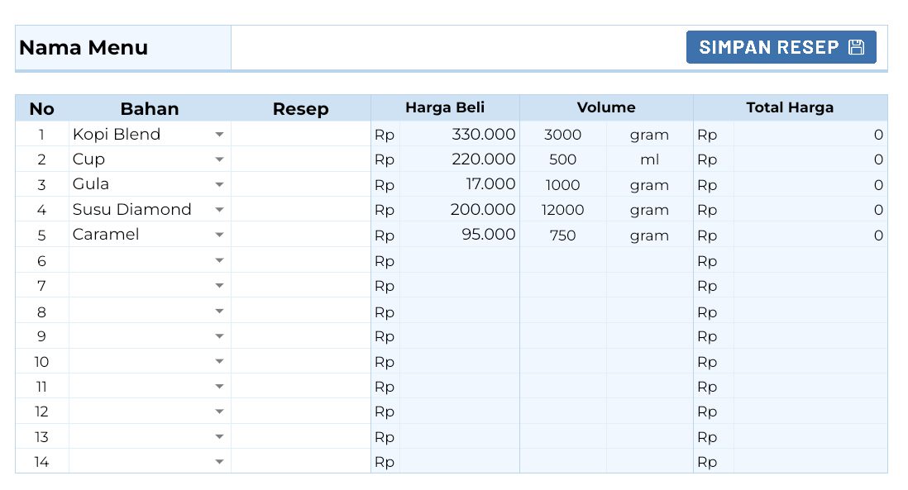Viewport: 908px width, 490px height.
Task: Expand the Bahan dropdown in row 10
Action: point(219,361)
